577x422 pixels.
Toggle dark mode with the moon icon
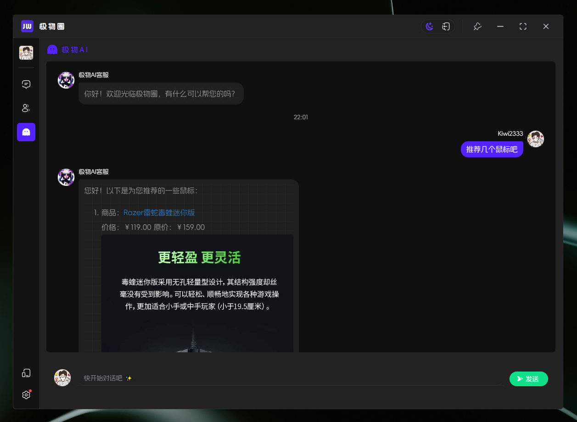pyautogui.click(x=430, y=27)
